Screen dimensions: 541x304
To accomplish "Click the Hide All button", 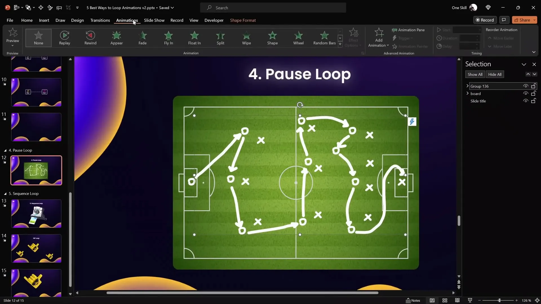I will 495,74.
